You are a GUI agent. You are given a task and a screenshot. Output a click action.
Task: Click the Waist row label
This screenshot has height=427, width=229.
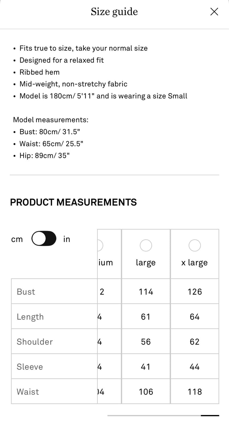tap(28, 392)
